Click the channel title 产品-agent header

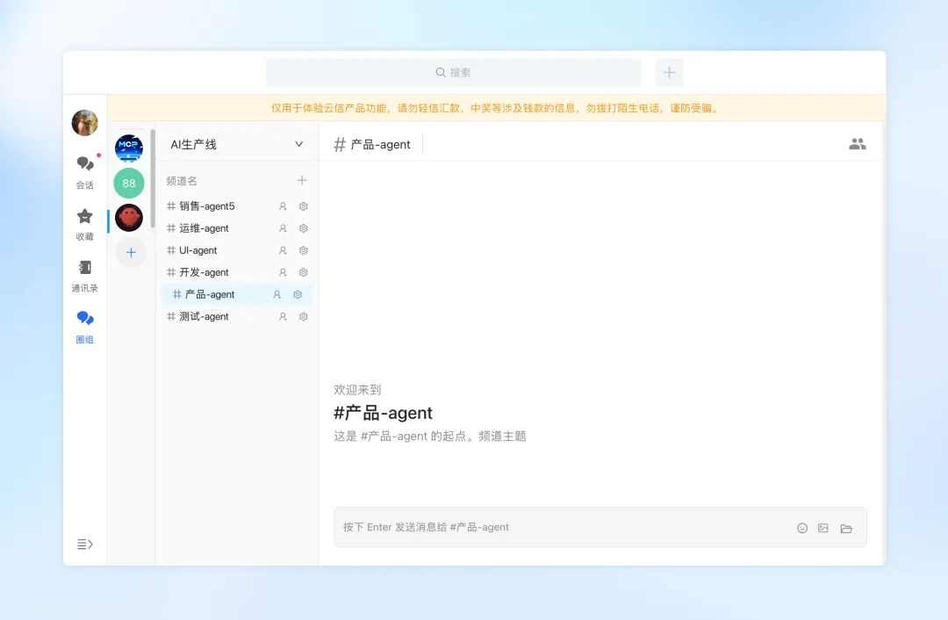click(372, 145)
